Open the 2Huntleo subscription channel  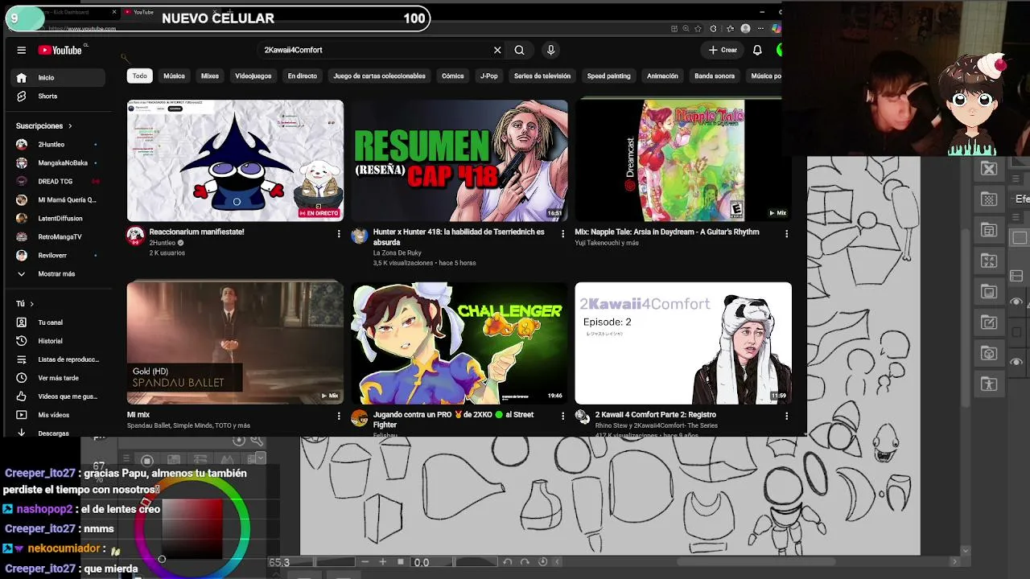tap(58, 145)
